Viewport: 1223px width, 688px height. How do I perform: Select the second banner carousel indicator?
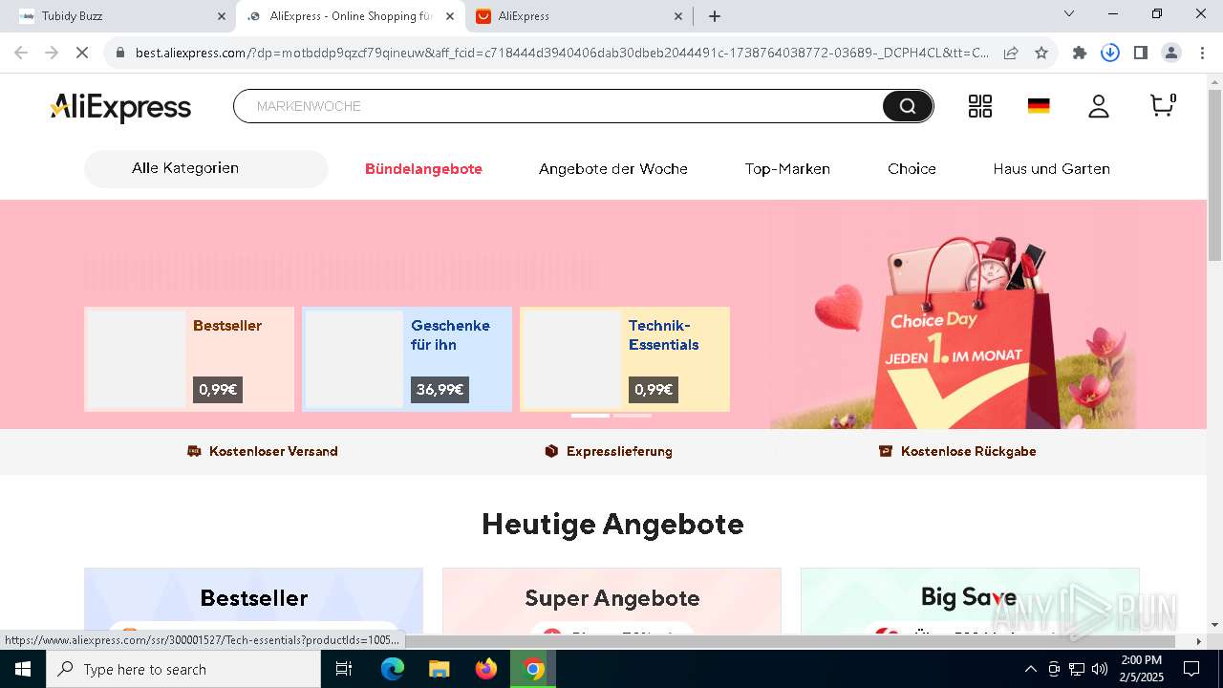coord(632,416)
